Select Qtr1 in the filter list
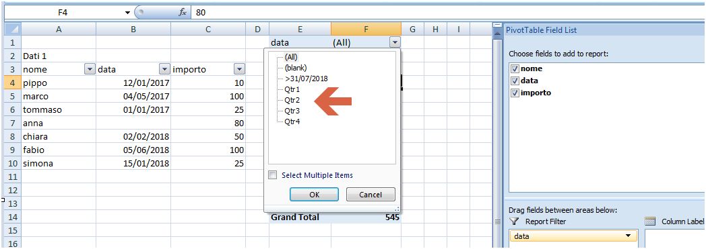This screenshot has height=249, width=706. [292, 89]
